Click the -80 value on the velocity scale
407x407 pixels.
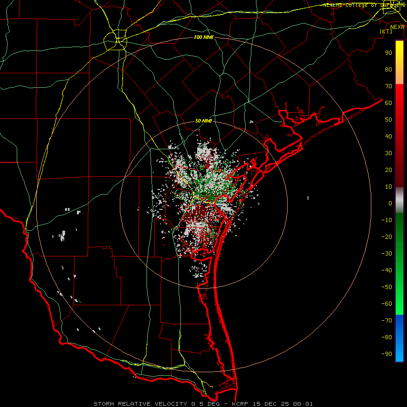pyautogui.click(x=387, y=337)
